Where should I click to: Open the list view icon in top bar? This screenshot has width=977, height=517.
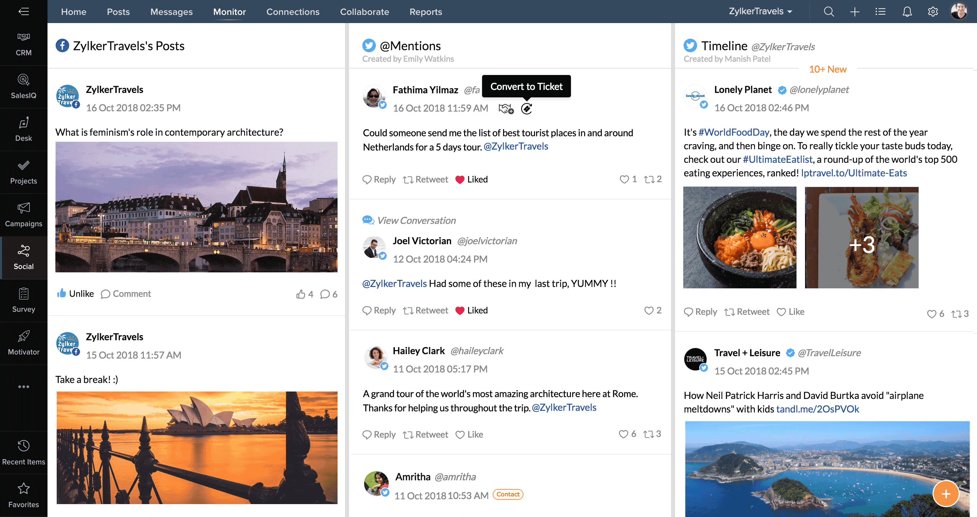coord(880,12)
